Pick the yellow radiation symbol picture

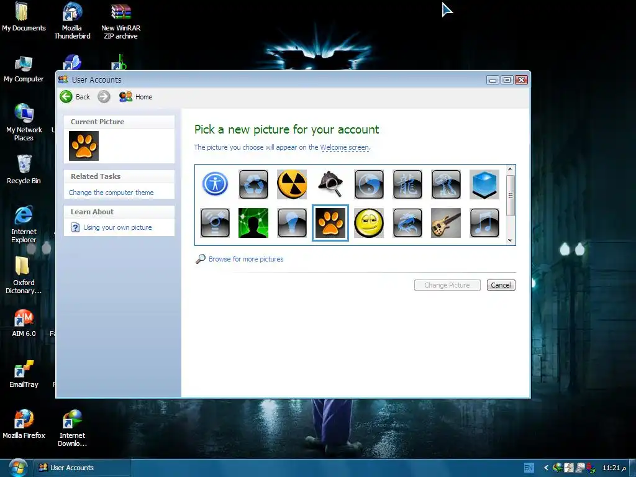tap(292, 184)
